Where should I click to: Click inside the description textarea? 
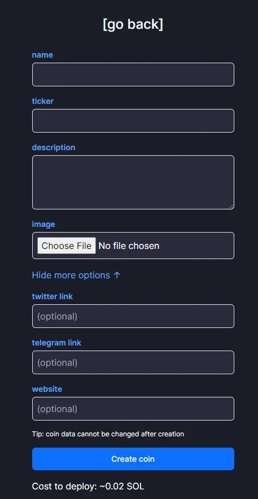click(x=133, y=182)
